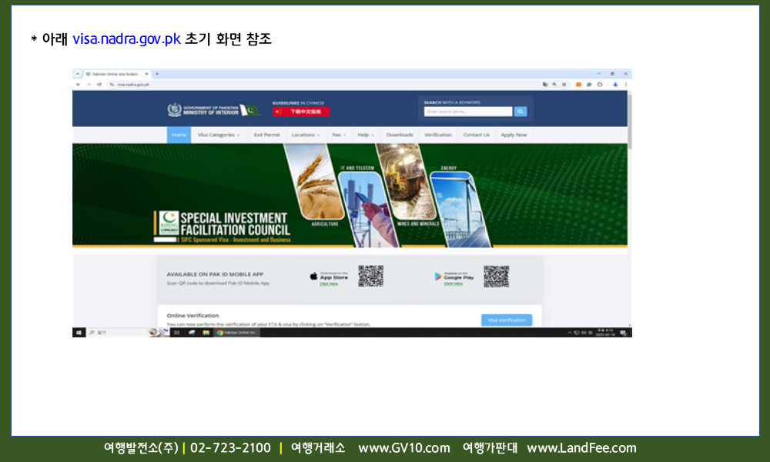Click the orange extension icon in toolbar
770x462 pixels.
coord(578,85)
